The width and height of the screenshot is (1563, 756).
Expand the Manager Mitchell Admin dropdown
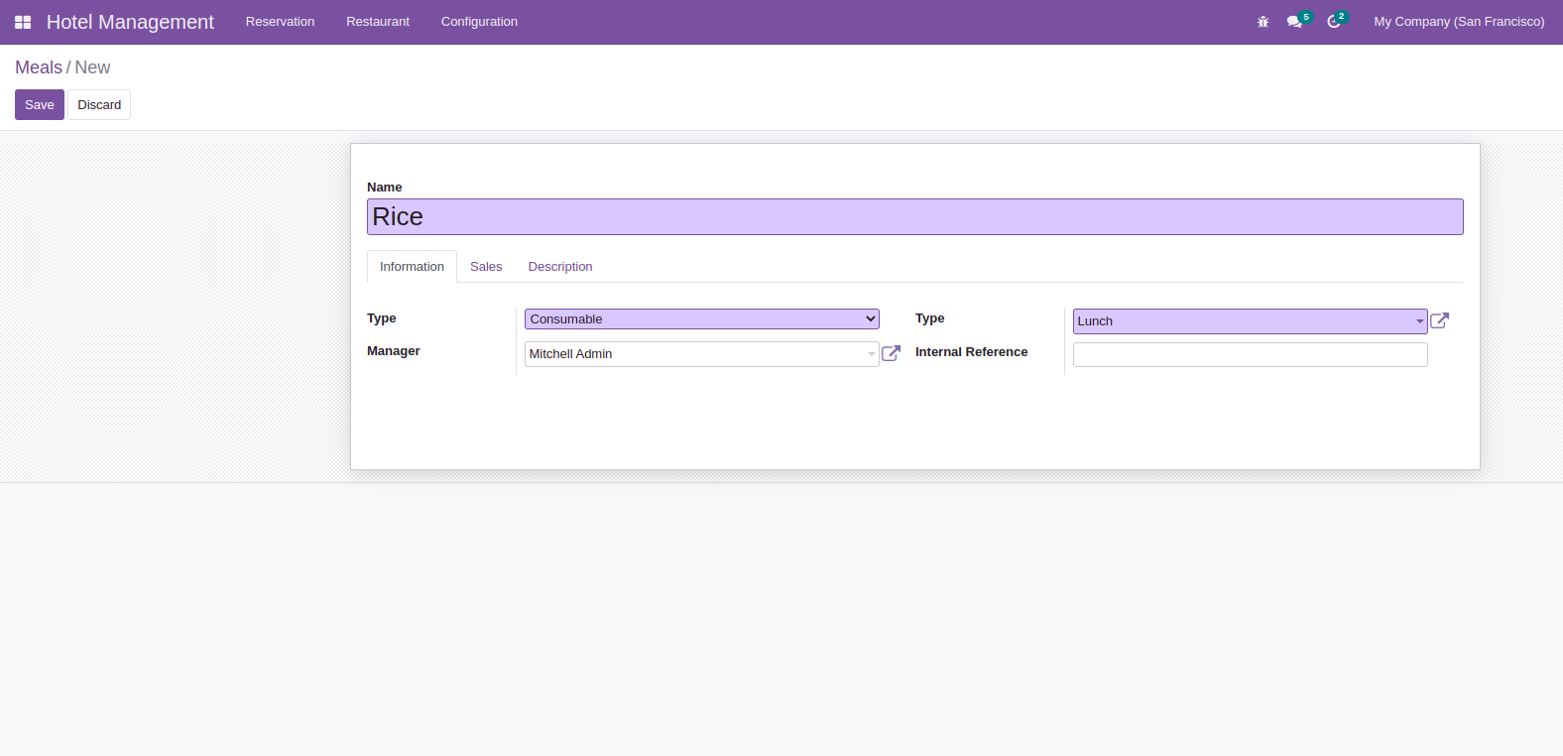pyautogui.click(x=701, y=354)
